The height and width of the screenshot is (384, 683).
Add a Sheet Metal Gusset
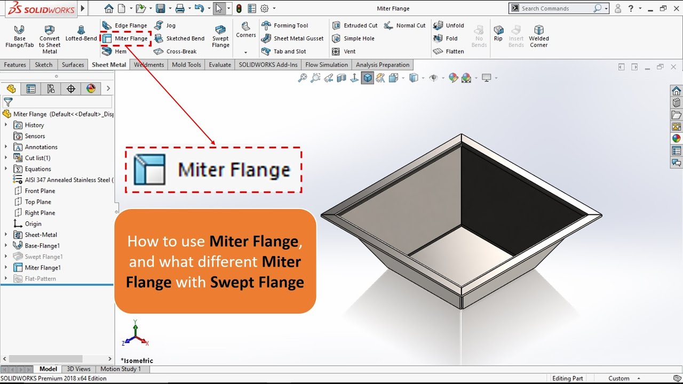click(x=292, y=38)
